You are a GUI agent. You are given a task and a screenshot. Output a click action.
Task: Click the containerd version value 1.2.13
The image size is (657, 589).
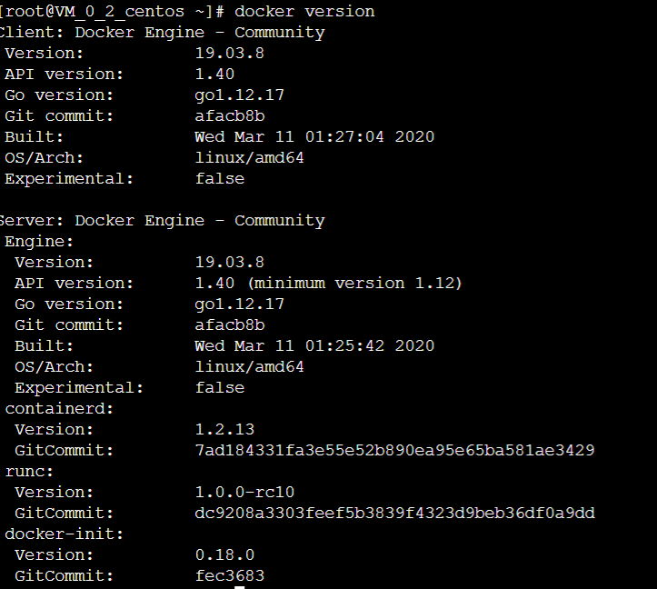224,430
